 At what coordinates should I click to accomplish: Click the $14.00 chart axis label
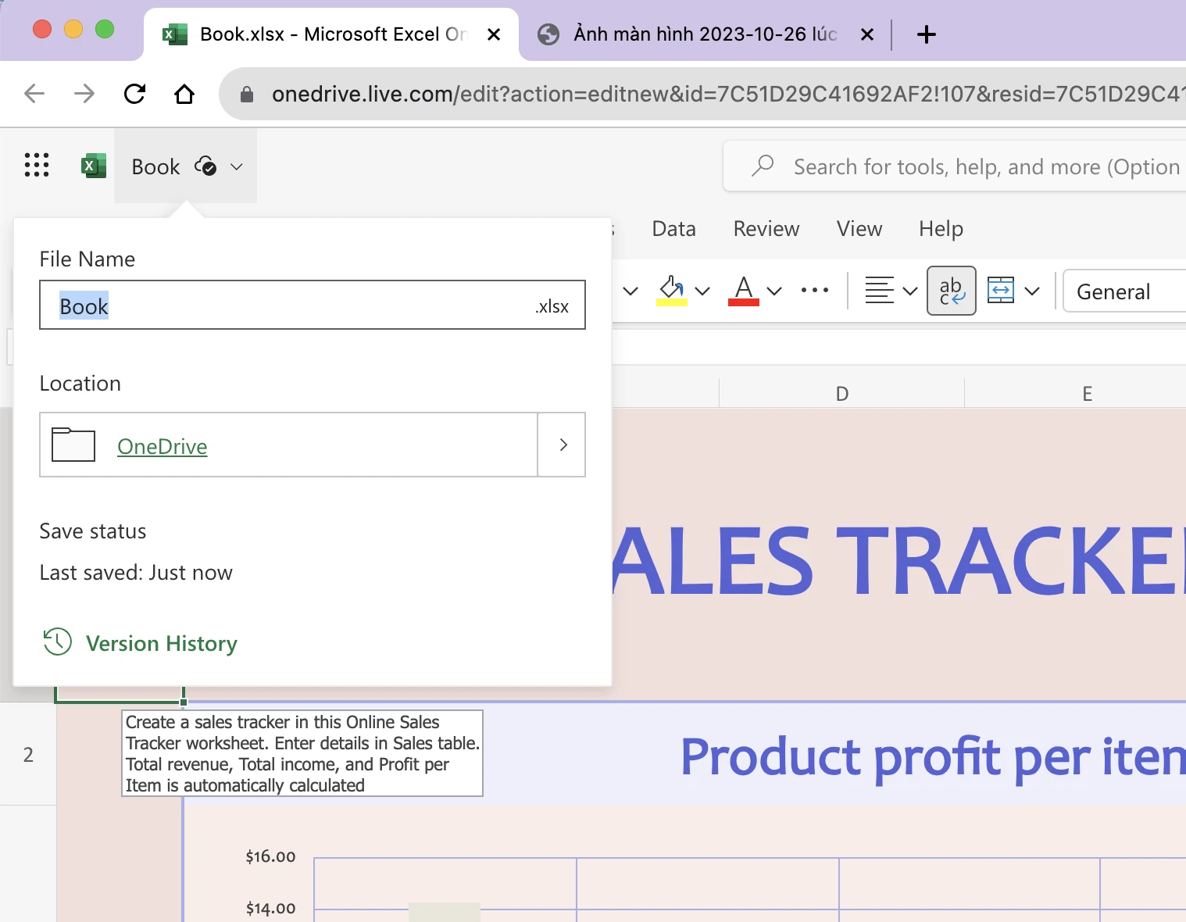(x=270, y=908)
